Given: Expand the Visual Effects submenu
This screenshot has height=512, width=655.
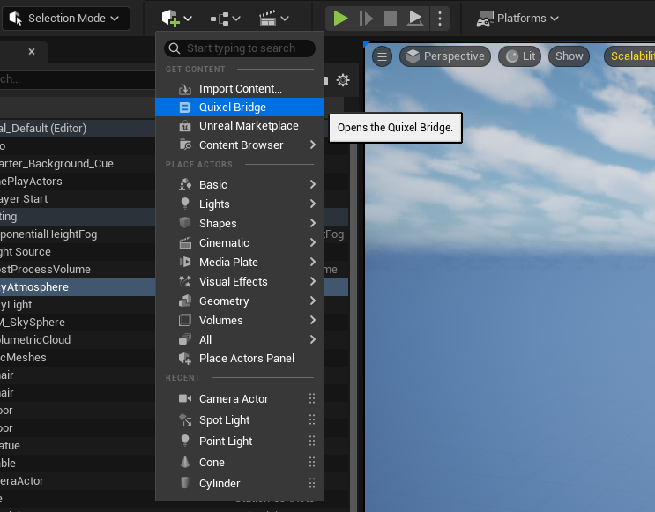Looking at the screenshot, I should 240,281.
